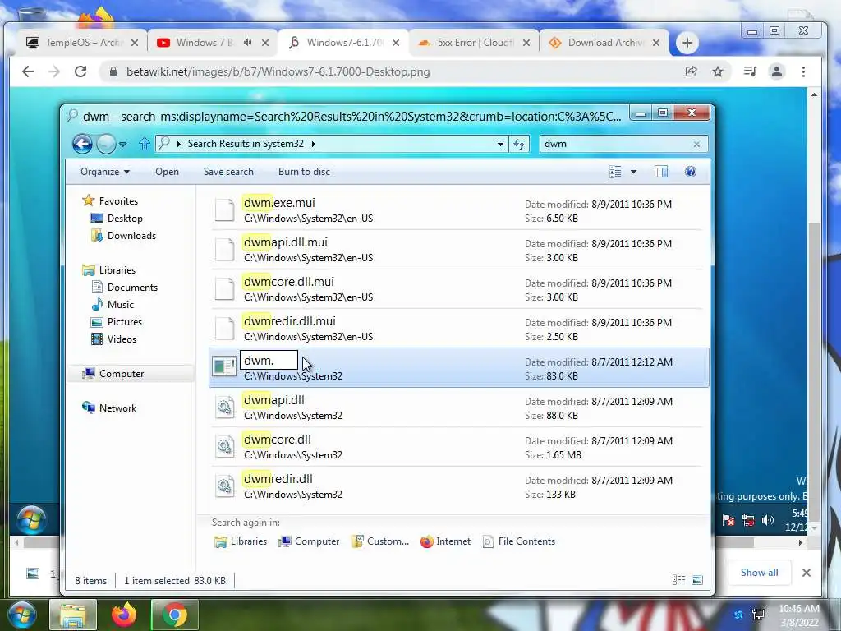Image resolution: width=841 pixels, height=631 pixels.
Task: Select the dwmredir.dll file icon
Action: coord(224,486)
